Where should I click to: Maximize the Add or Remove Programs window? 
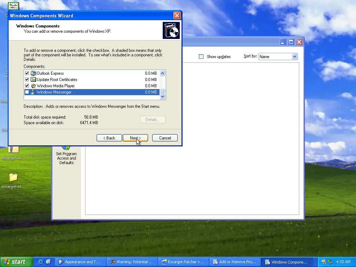[291, 42]
